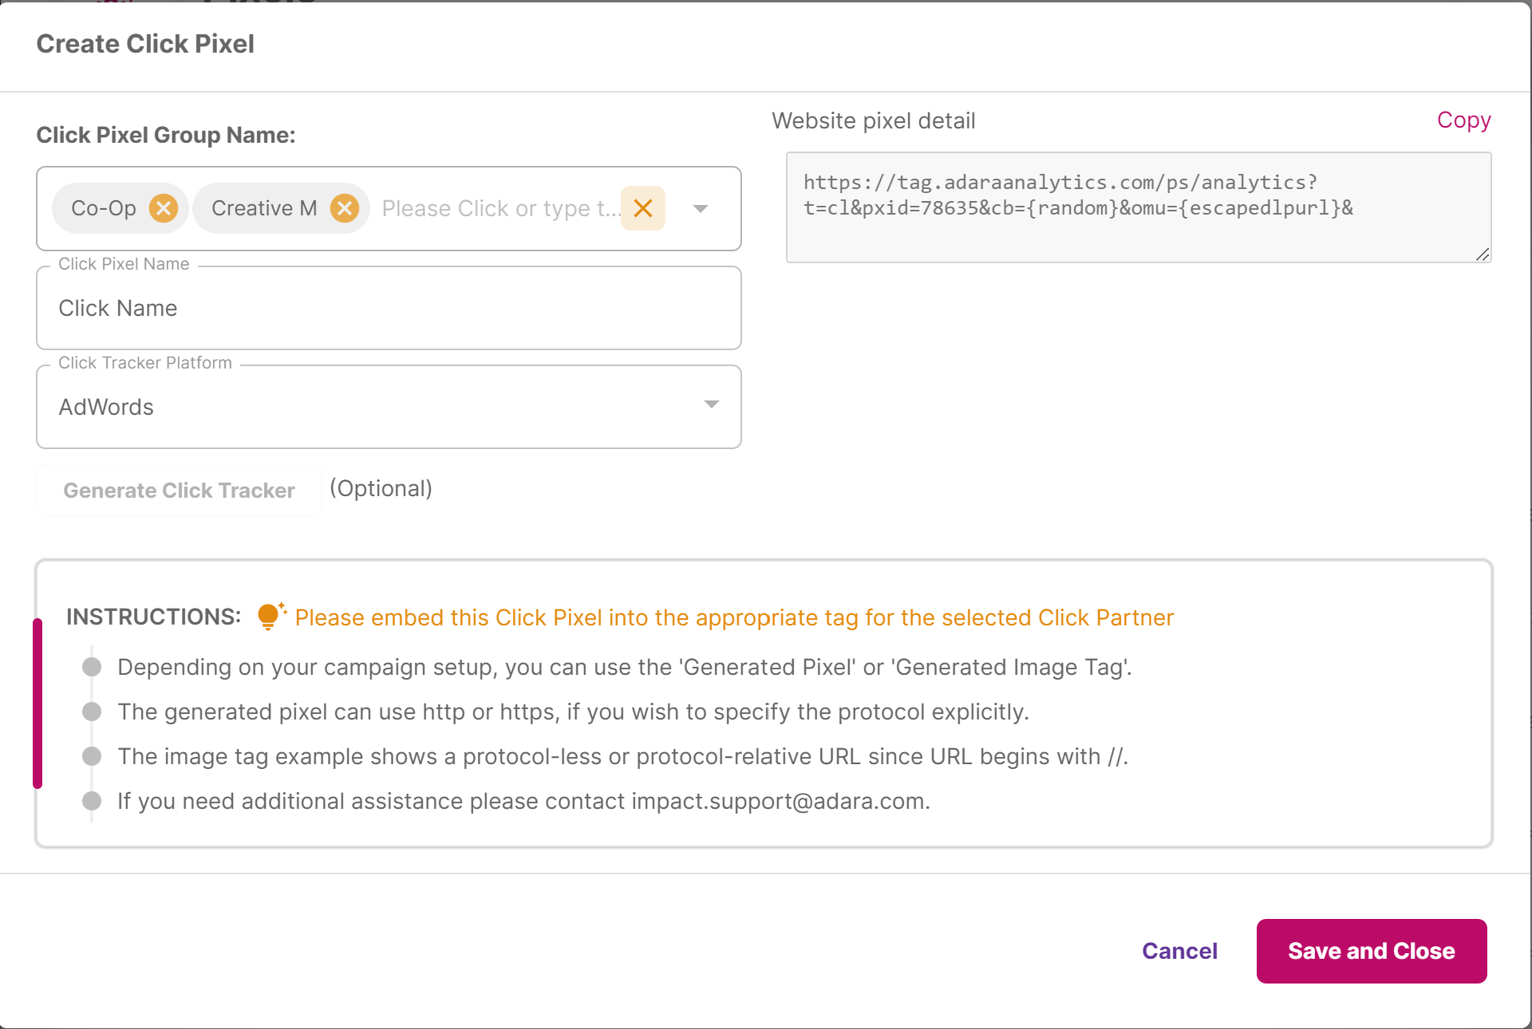Copy the website pixel detail
Viewport: 1532px width, 1029px height.
(1463, 120)
